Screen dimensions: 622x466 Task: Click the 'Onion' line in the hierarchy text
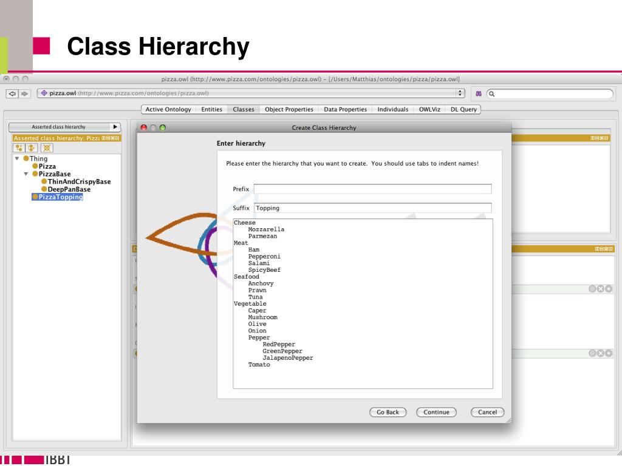tap(257, 331)
